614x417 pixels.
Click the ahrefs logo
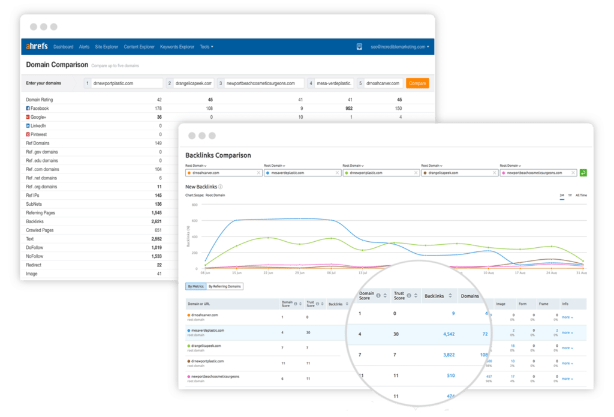tap(37, 46)
